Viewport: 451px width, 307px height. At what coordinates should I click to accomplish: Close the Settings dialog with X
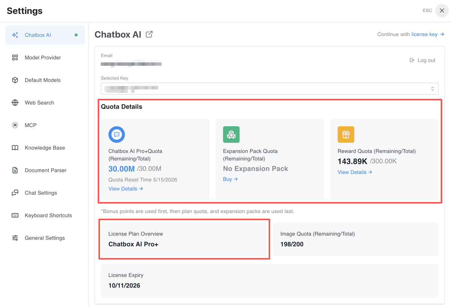point(442,11)
